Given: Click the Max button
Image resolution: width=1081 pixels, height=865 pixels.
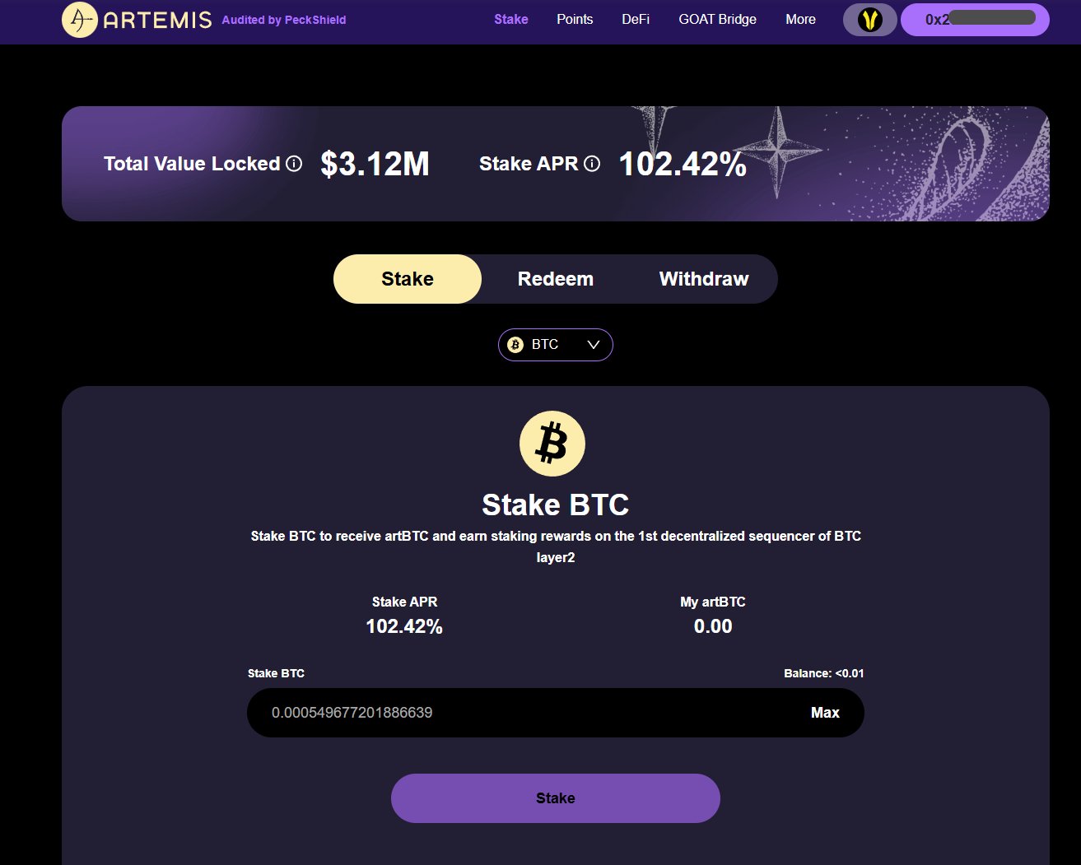Looking at the screenshot, I should click(825, 712).
